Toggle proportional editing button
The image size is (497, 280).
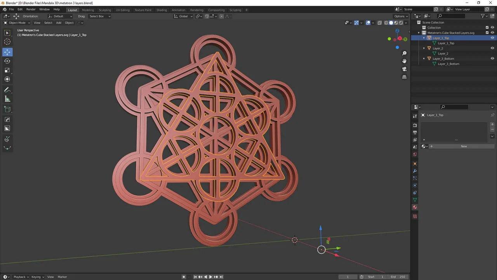pos(222,16)
